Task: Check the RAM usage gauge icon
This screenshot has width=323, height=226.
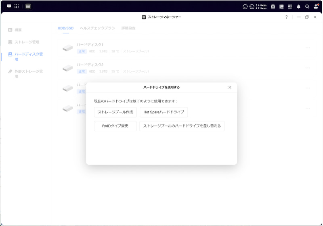Action: [x=252, y=7]
